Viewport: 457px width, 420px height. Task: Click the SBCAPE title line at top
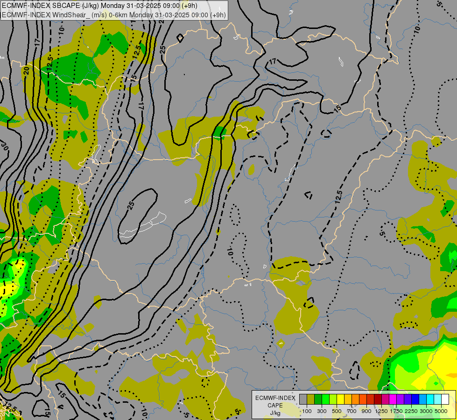point(100,6)
